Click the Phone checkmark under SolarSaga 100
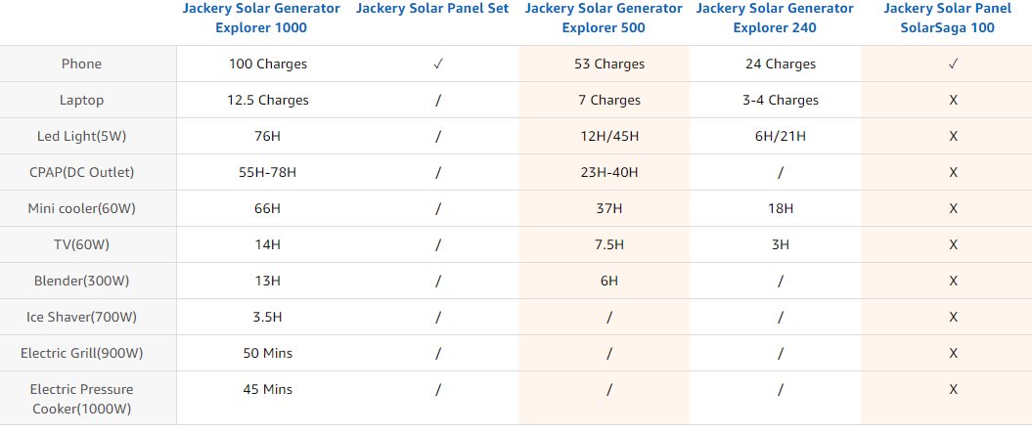 [x=953, y=64]
